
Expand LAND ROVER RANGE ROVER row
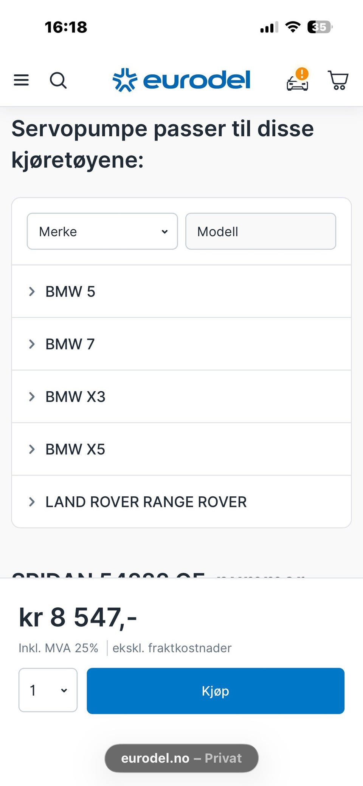181,502
